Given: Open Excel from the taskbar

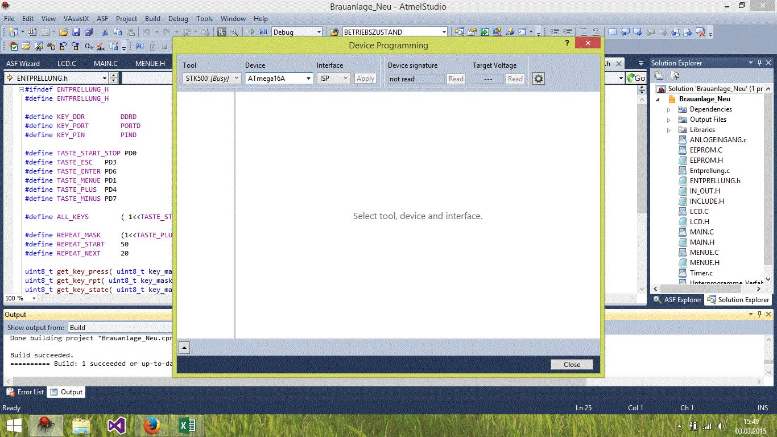Looking at the screenshot, I should pos(187,426).
